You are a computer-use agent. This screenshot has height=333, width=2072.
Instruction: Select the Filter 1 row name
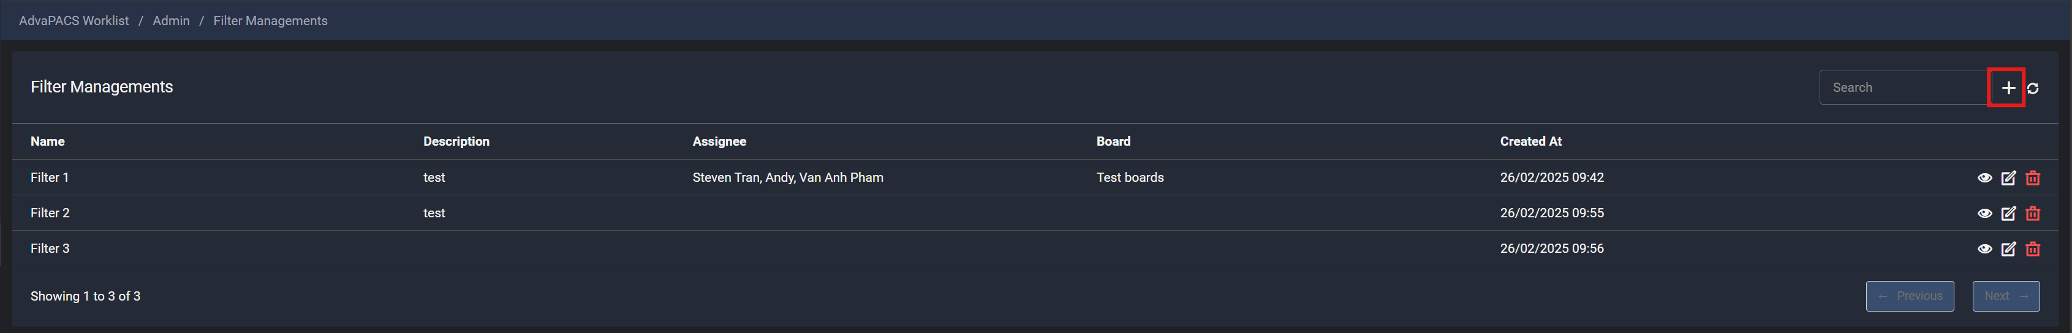(50, 178)
